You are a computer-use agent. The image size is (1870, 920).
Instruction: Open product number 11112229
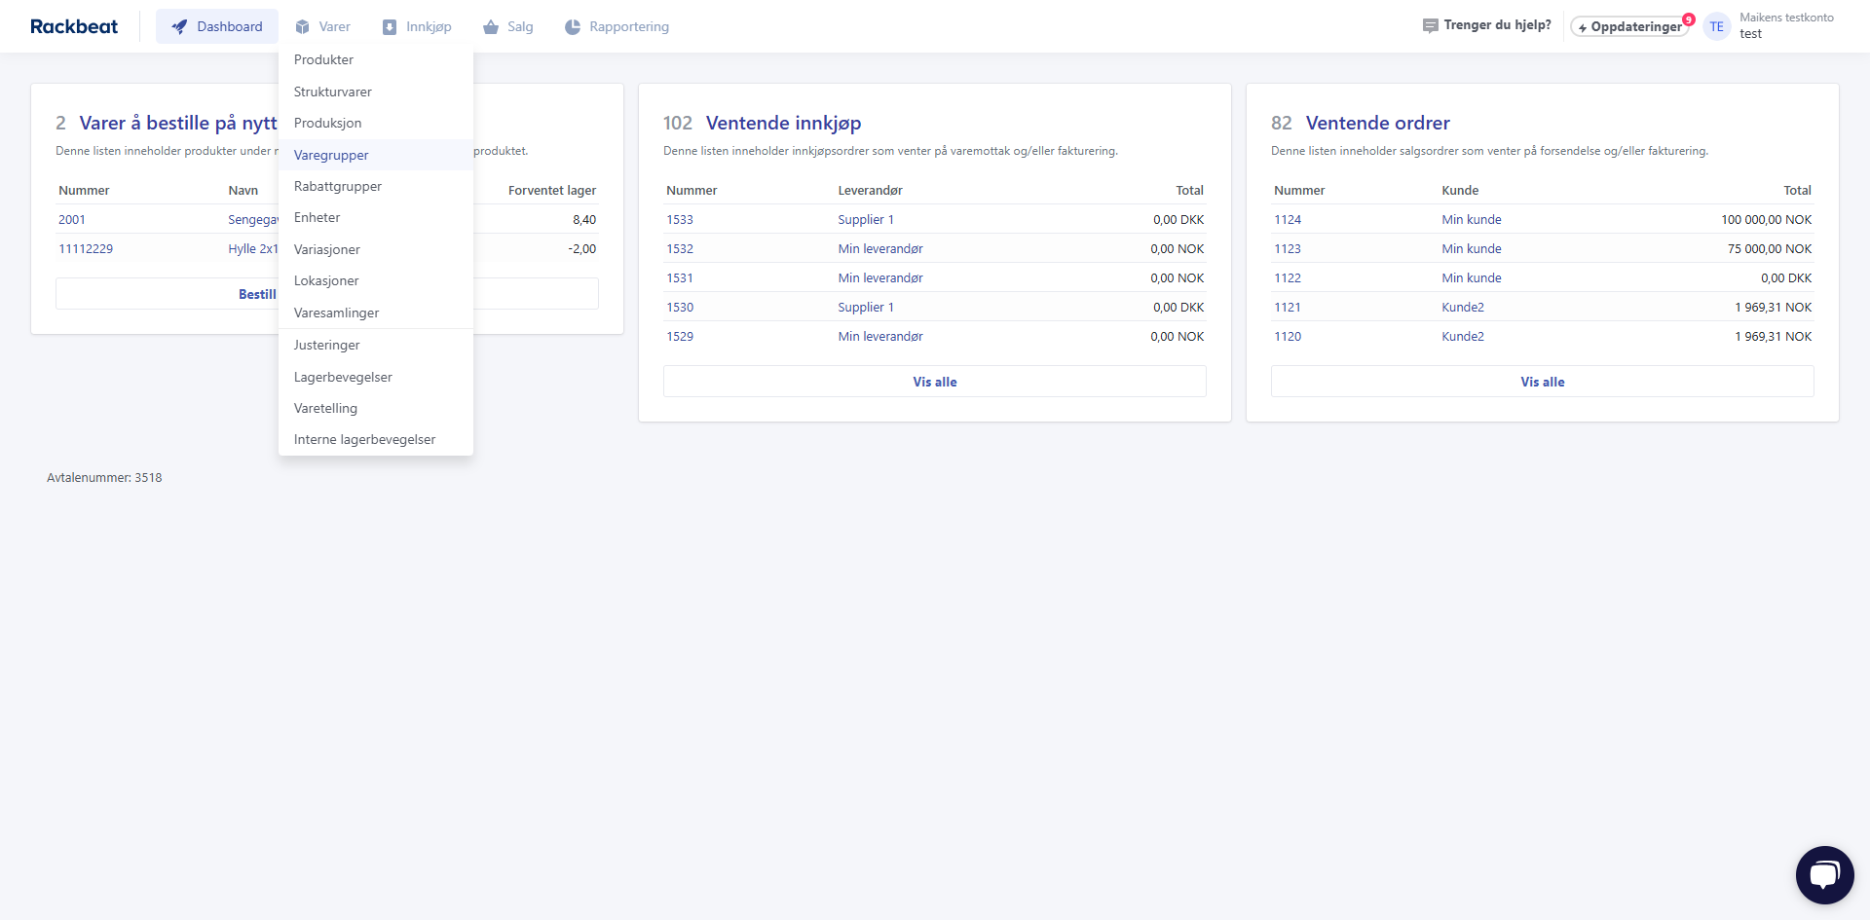click(x=86, y=249)
